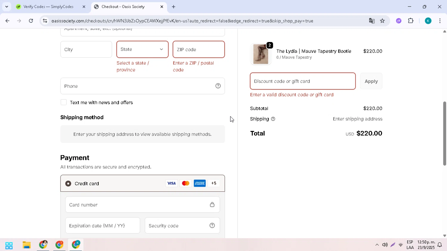Click the address bar URL
The width and height of the screenshot is (447, 251).
[x=182, y=21]
